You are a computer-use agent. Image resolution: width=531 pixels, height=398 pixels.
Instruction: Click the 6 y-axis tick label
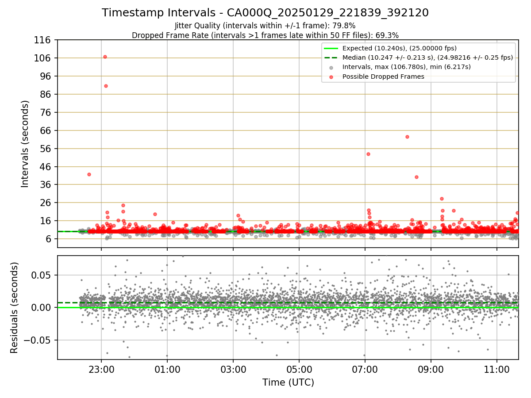(x=50, y=239)
